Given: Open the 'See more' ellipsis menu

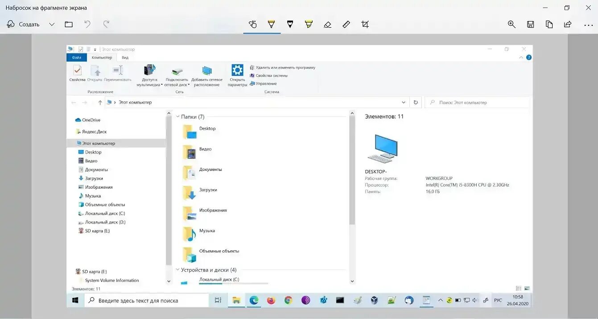Looking at the screenshot, I should pyautogui.click(x=589, y=25).
